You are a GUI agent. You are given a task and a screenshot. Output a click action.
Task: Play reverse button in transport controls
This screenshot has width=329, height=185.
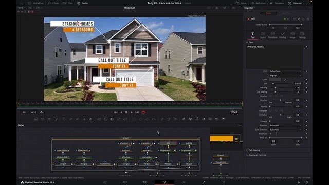[x=121, y=112]
